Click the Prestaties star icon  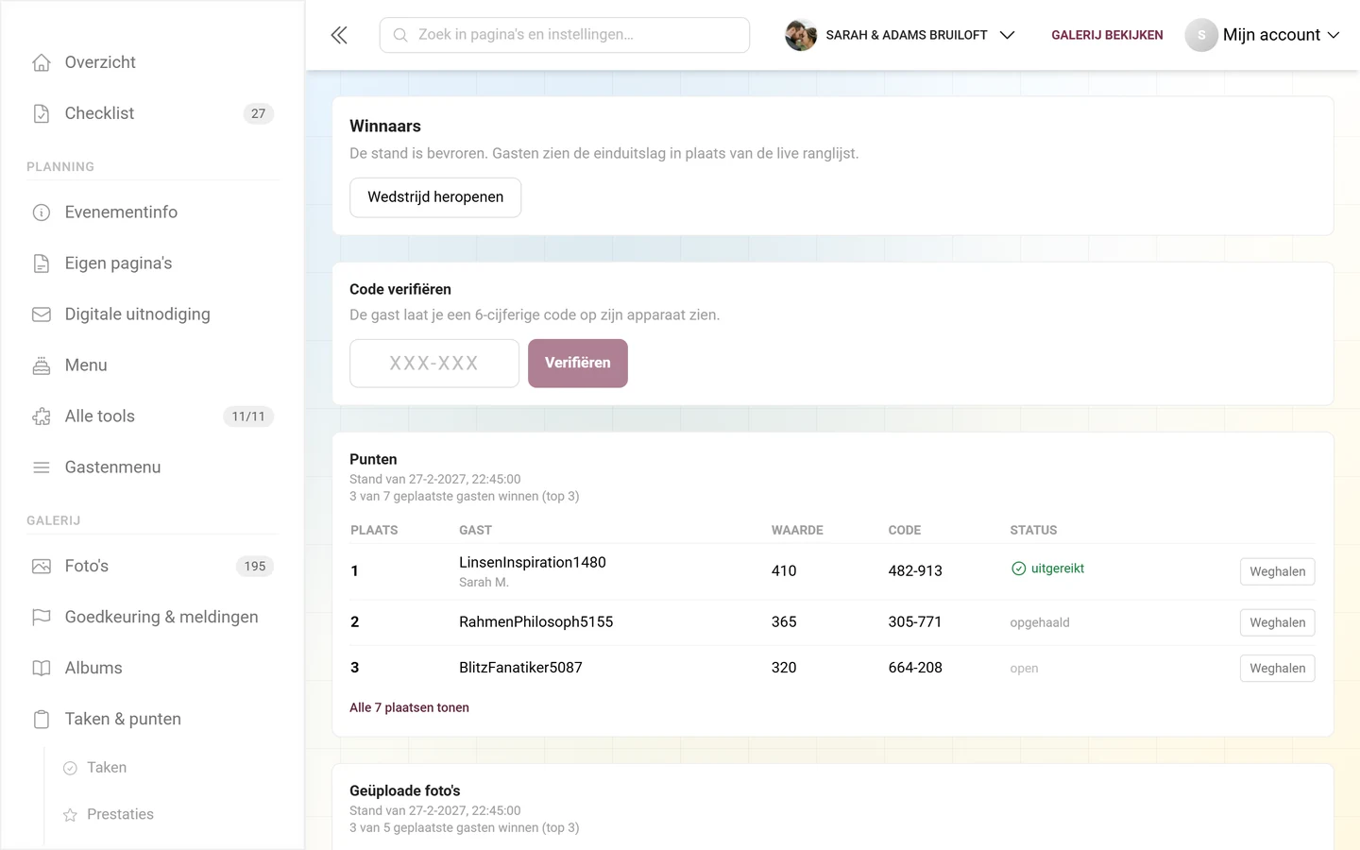(70, 815)
